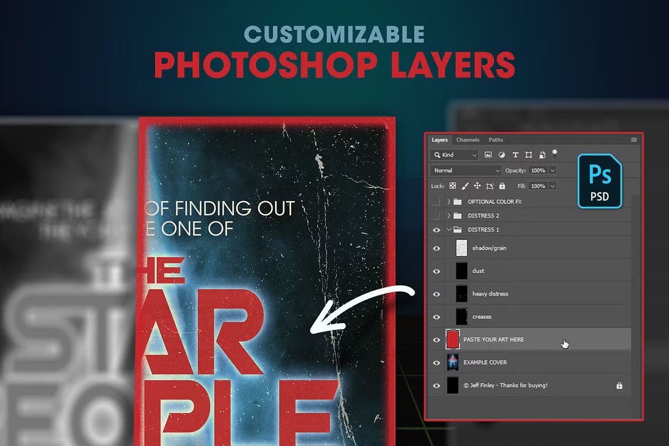Turn on the layer filtering switch
The height and width of the screenshot is (446, 669).
point(554,153)
